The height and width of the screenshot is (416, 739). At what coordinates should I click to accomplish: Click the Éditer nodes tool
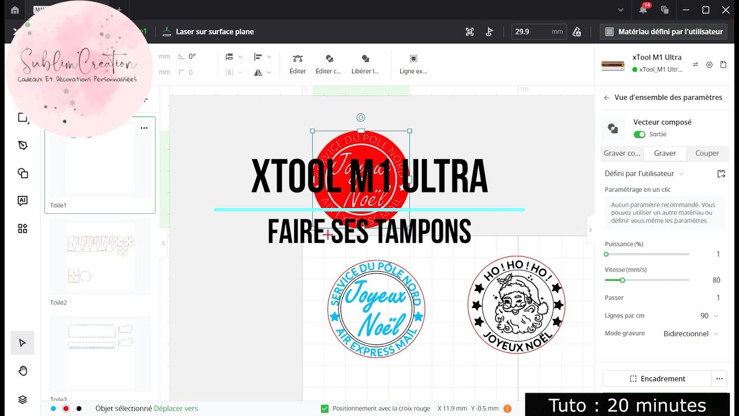coord(298,64)
